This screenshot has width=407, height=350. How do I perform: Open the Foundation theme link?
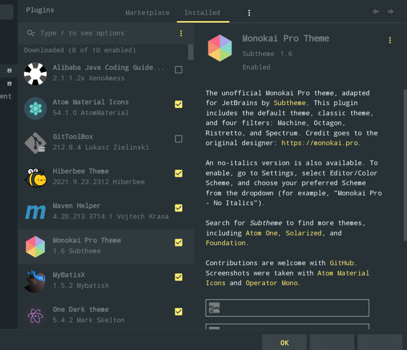[x=226, y=243]
